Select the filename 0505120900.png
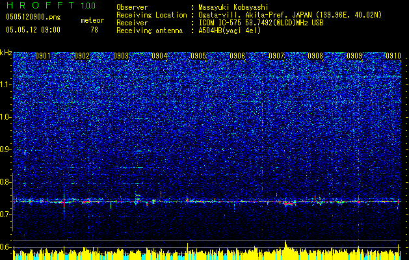 [33, 18]
